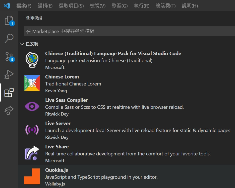Select Chinese (Traditional) Language Pack extension title
Viewport: 235px width, 188px height.
113,54
